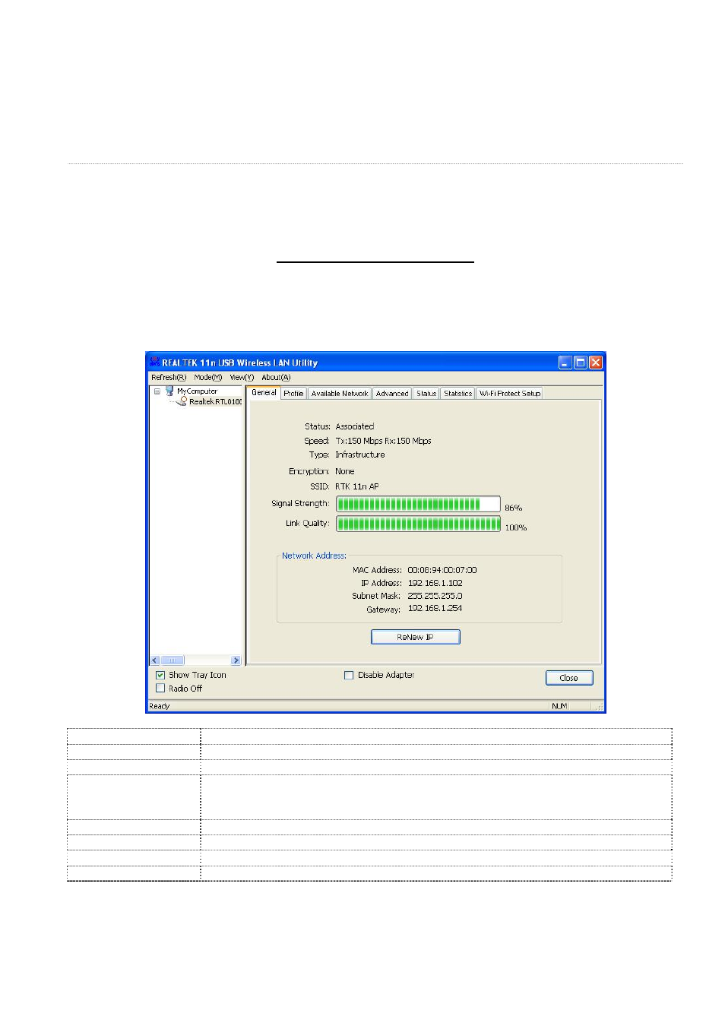Open the Advanced tab
725x1026 pixels.
click(392, 393)
